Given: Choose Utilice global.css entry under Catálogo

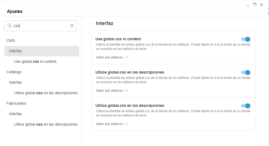Looking at the screenshot, I should tap(46, 93).
